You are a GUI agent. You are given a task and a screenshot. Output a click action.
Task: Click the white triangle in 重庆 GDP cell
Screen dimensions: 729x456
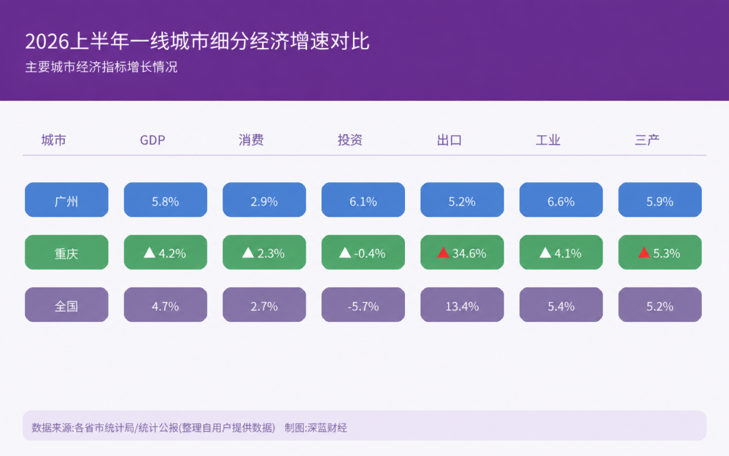click(149, 252)
